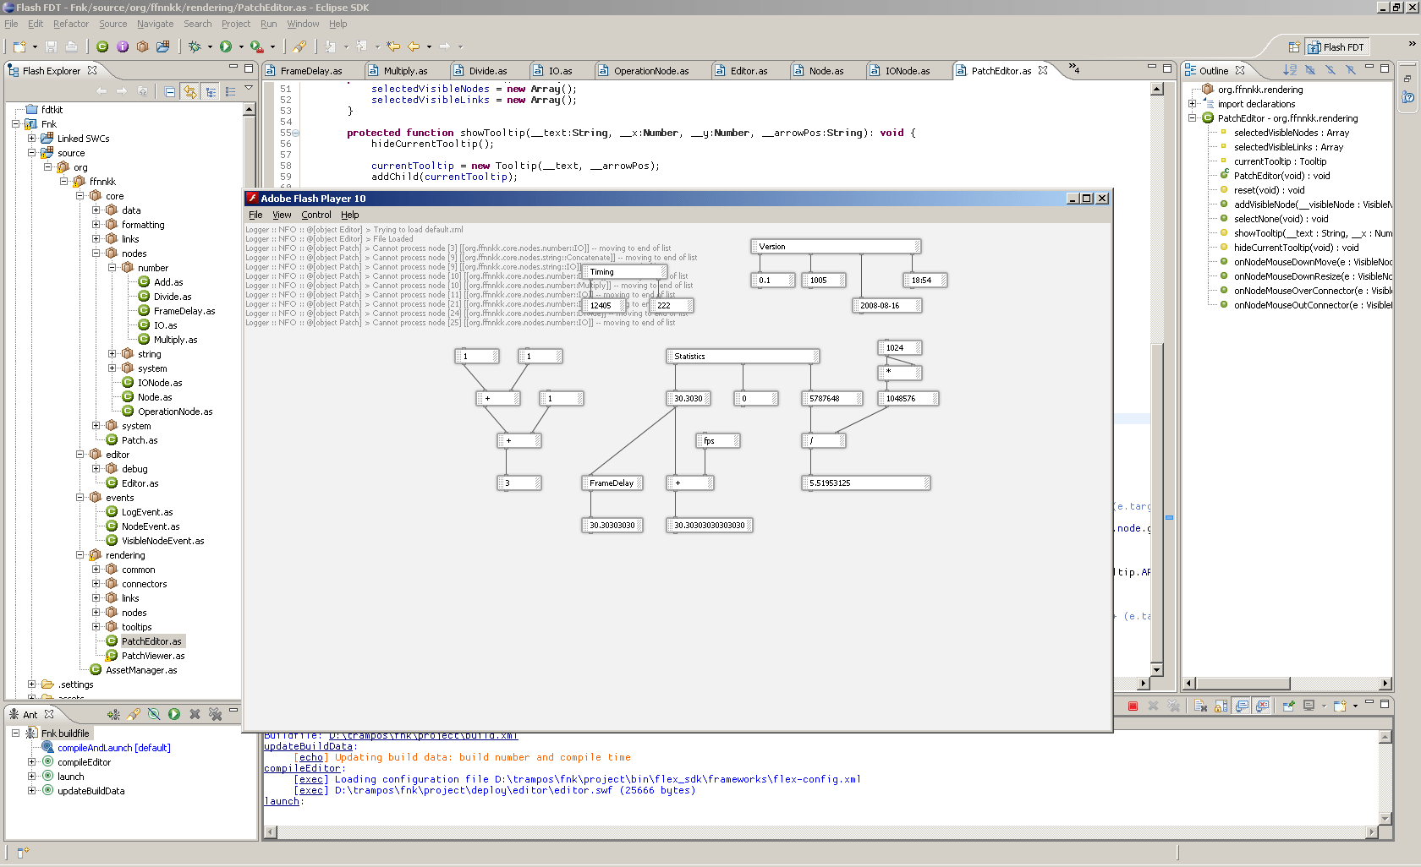Click the green New Class icon
This screenshot has width=1421, height=867.
click(x=102, y=46)
